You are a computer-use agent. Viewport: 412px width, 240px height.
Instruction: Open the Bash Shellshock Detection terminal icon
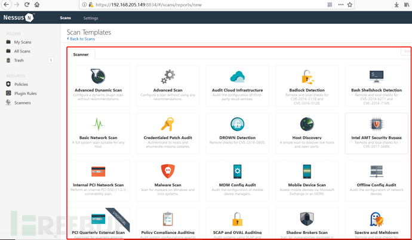pyautogui.click(x=376, y=76)
